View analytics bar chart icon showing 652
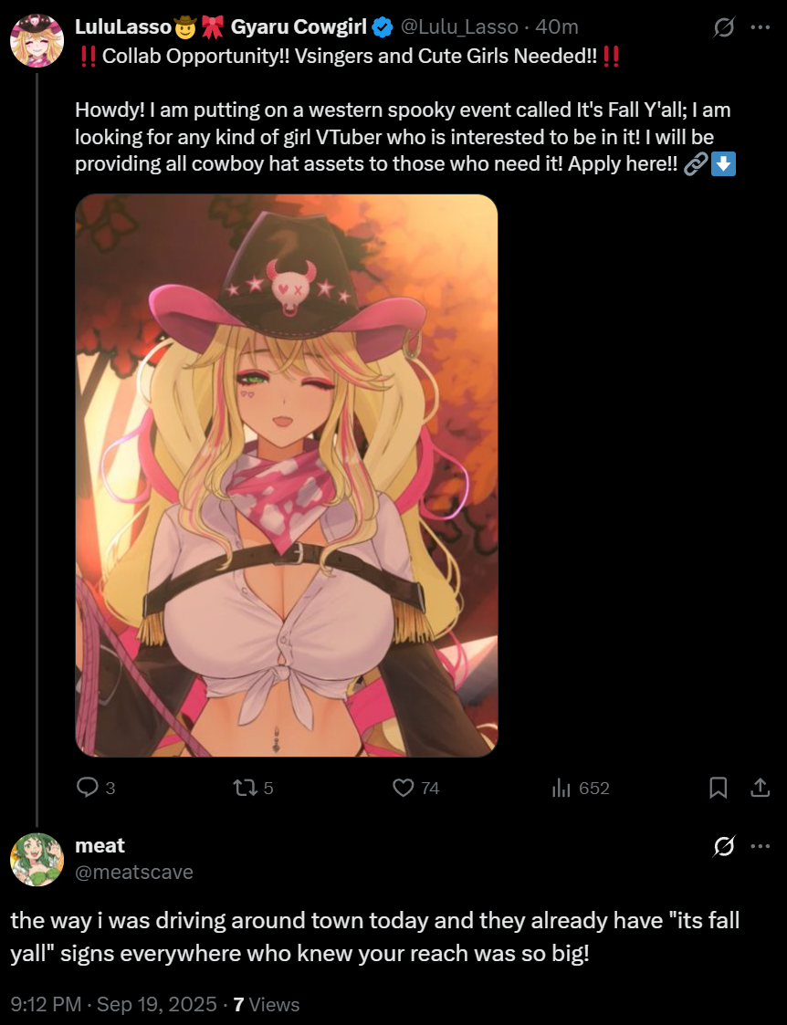 coord(561,789)
